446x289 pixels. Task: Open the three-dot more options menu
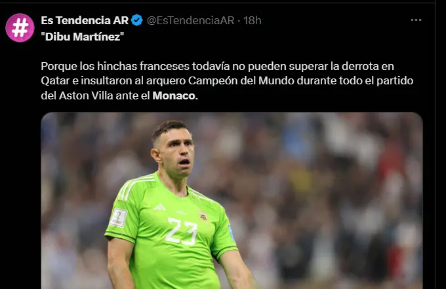point(416,20)
